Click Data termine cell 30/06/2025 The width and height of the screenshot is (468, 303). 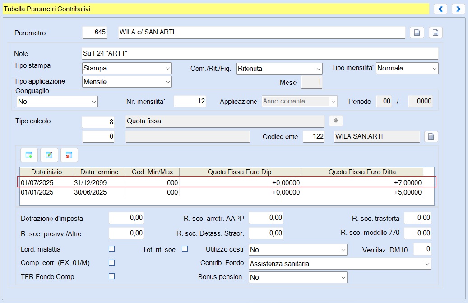point(99,192)
